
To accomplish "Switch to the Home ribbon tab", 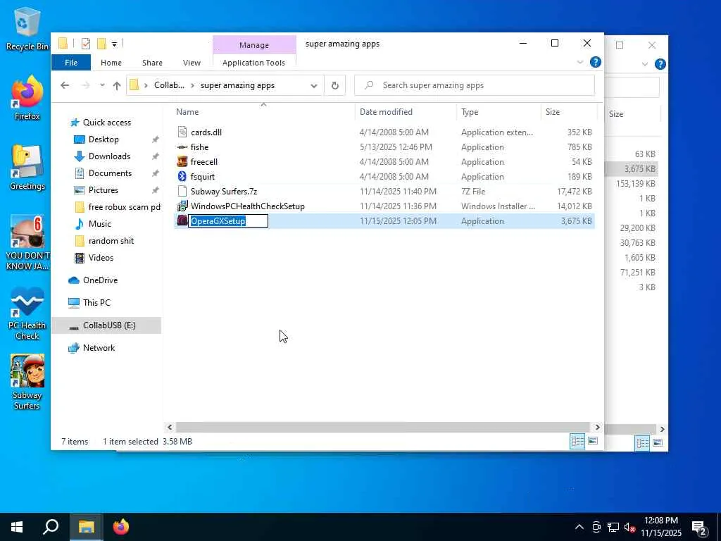I will [111, 63].
